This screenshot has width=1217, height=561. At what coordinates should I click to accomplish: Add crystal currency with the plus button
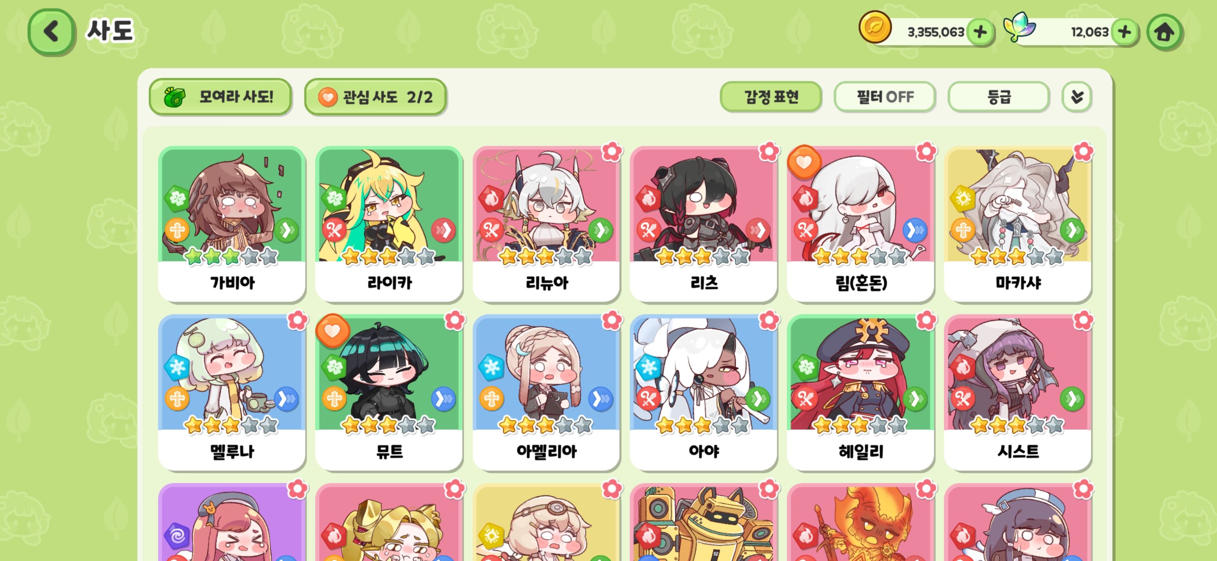[x=1125, y=32]
